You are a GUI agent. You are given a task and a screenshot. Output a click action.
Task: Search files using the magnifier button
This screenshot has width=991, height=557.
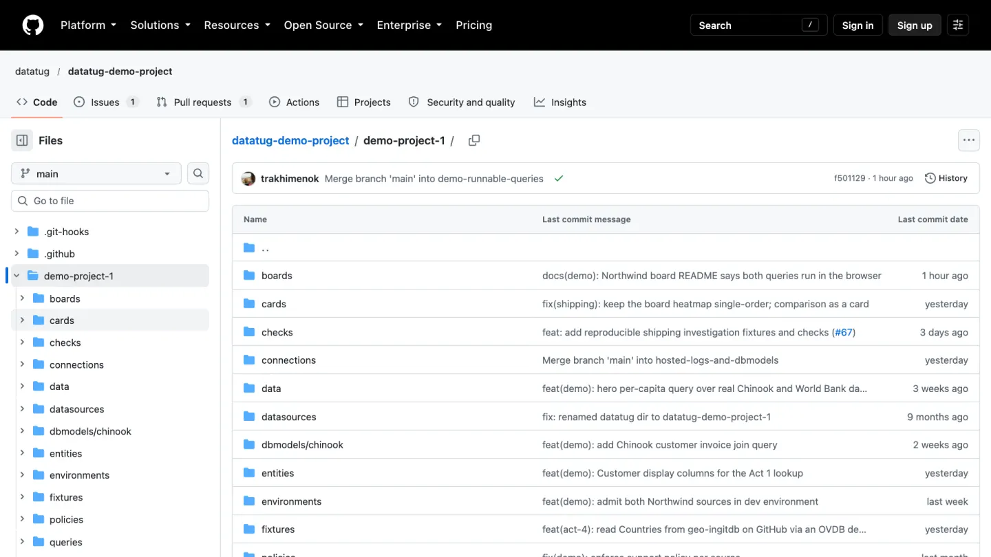[x=198, y=173]
